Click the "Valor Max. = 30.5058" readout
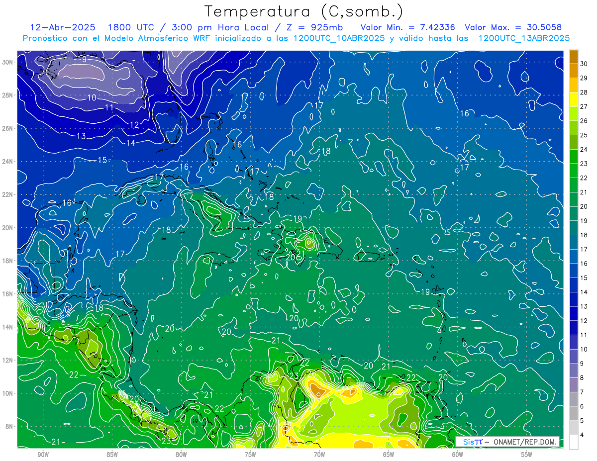 [x=513, y=27]
